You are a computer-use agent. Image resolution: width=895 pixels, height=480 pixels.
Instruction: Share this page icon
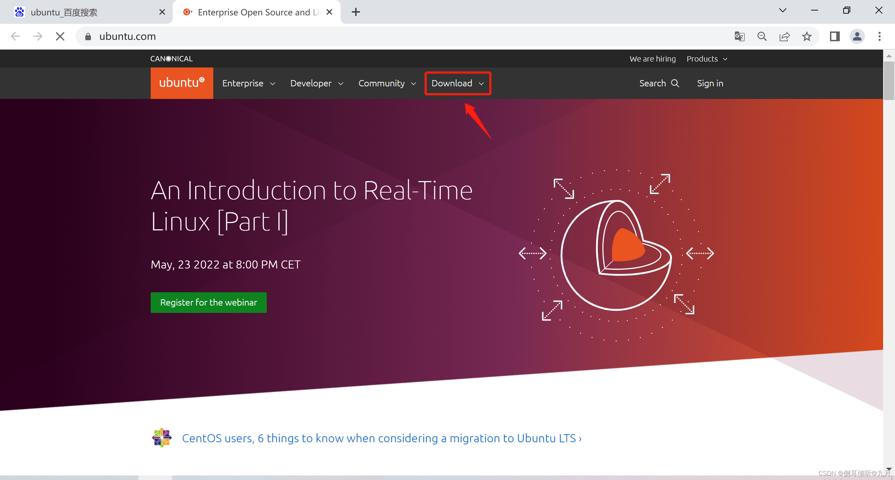coord(784,36)
